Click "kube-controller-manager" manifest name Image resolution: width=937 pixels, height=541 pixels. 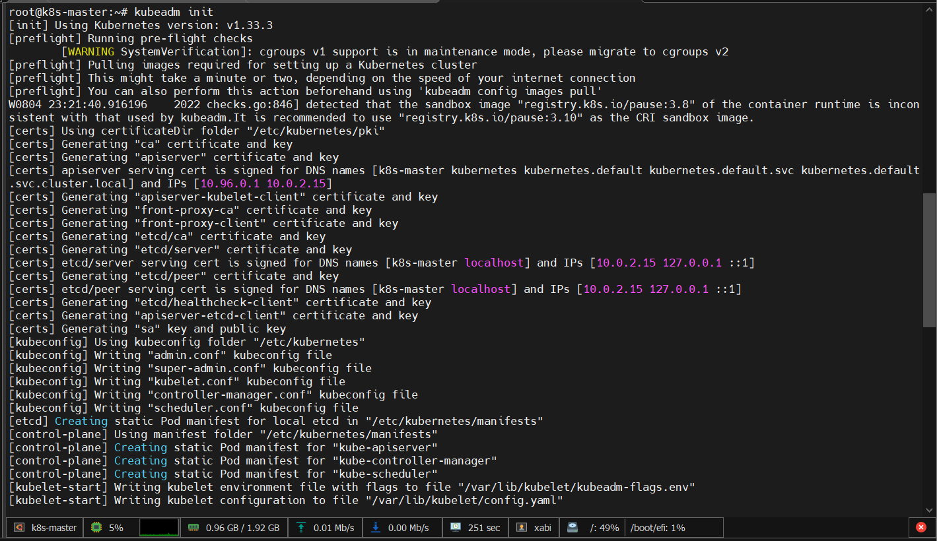click(415, 461)
